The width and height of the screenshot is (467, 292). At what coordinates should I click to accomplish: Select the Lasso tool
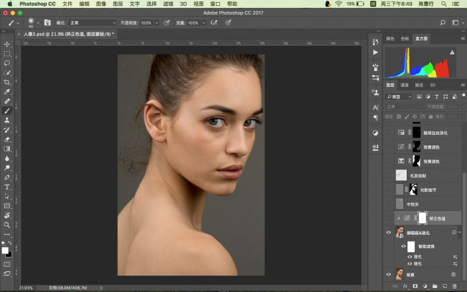(x=7, y=63)
